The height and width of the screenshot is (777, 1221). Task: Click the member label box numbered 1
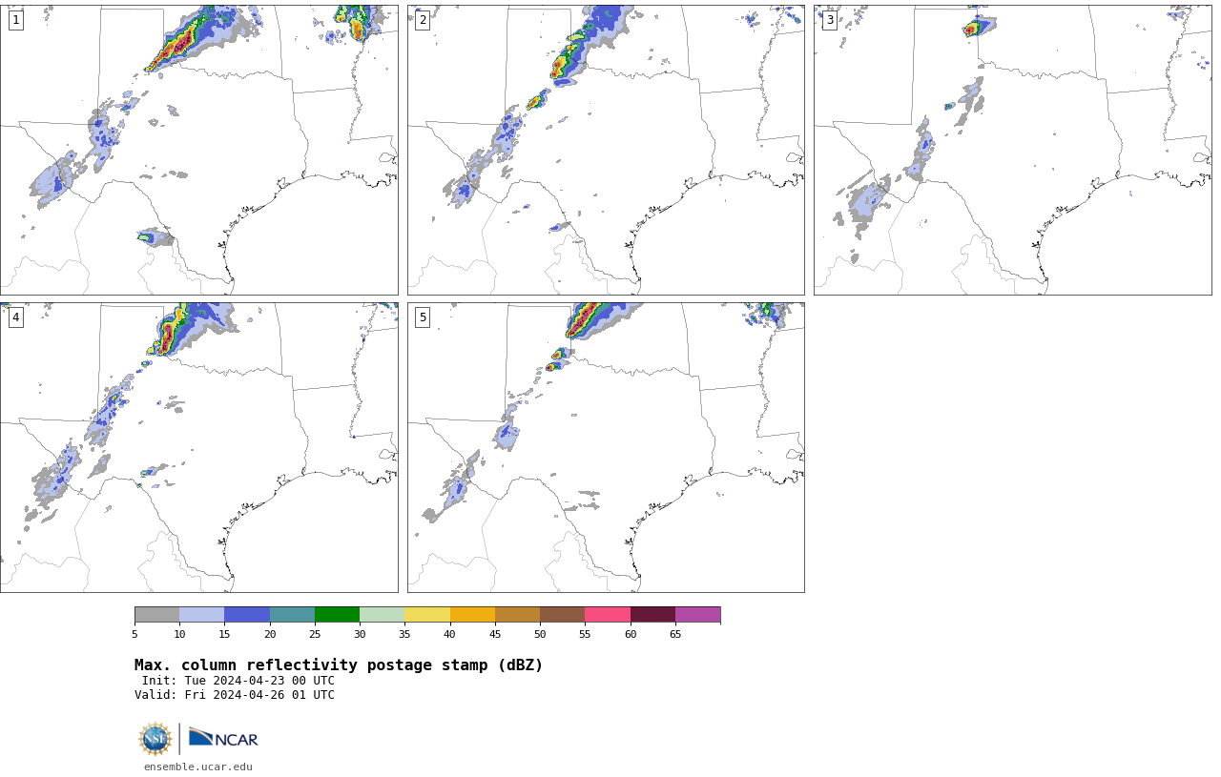[15, 20]
